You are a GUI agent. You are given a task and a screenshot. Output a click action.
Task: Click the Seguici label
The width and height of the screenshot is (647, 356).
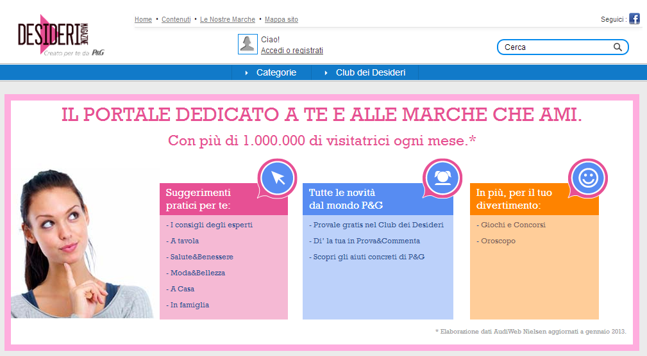click(614, 19)
